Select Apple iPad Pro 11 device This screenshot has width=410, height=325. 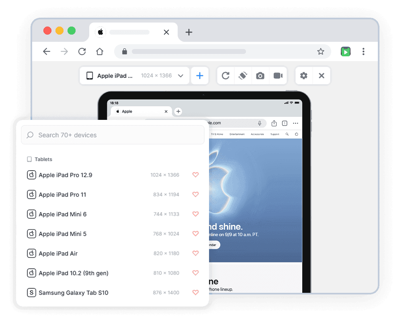click(113, 194)
